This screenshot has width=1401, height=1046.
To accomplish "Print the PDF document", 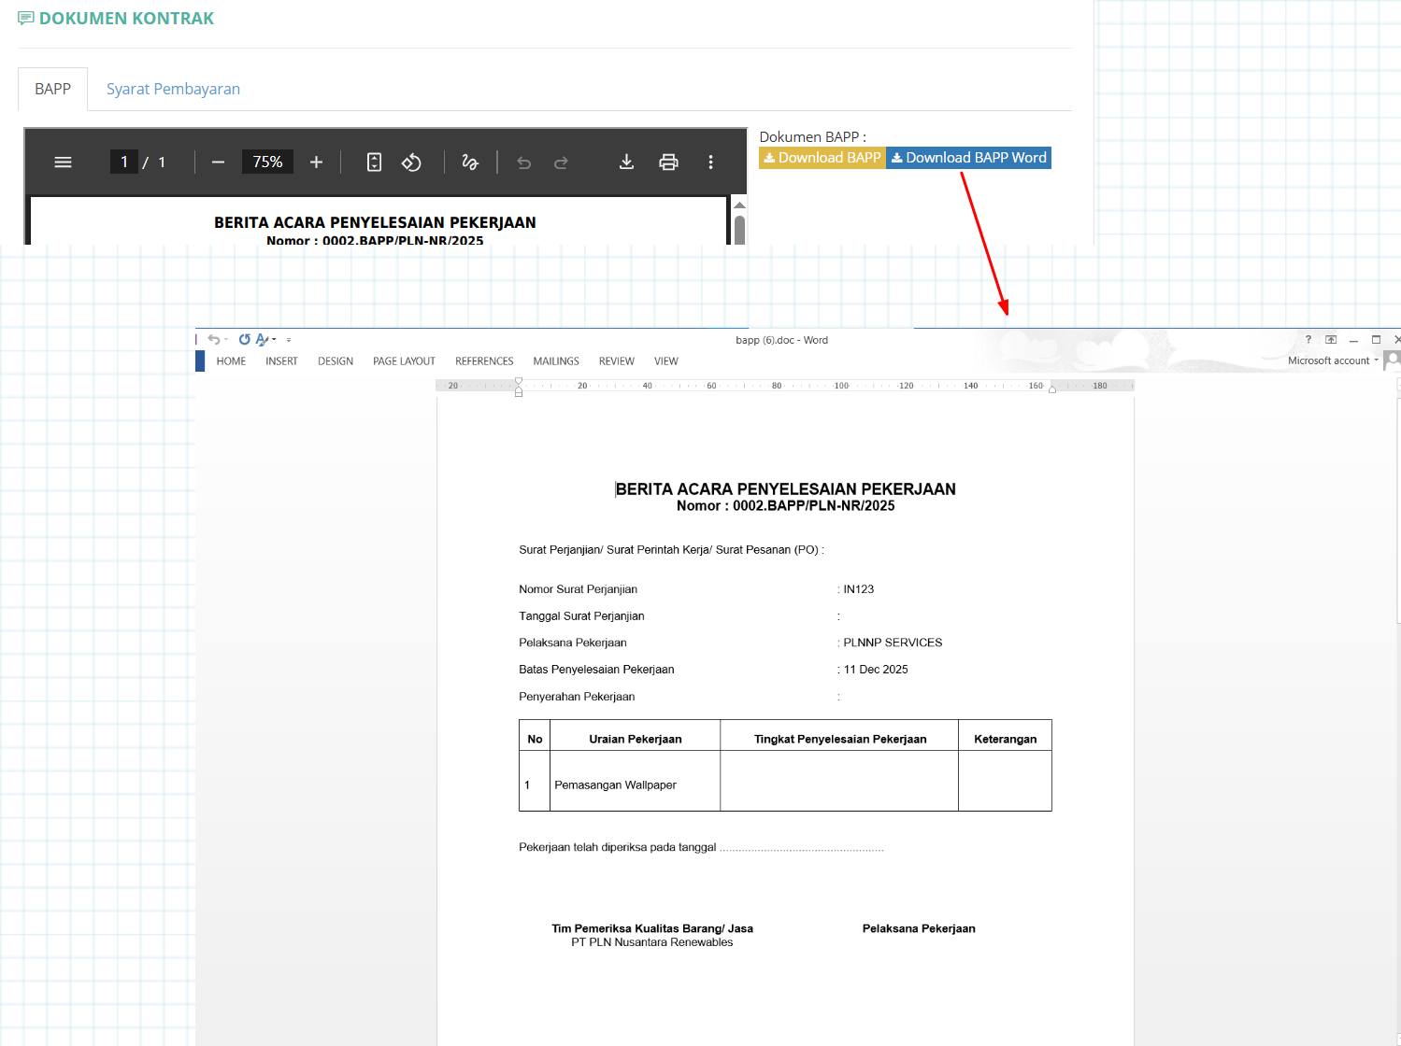I will (x=668, y=163).
